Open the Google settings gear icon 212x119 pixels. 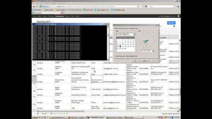179,16
